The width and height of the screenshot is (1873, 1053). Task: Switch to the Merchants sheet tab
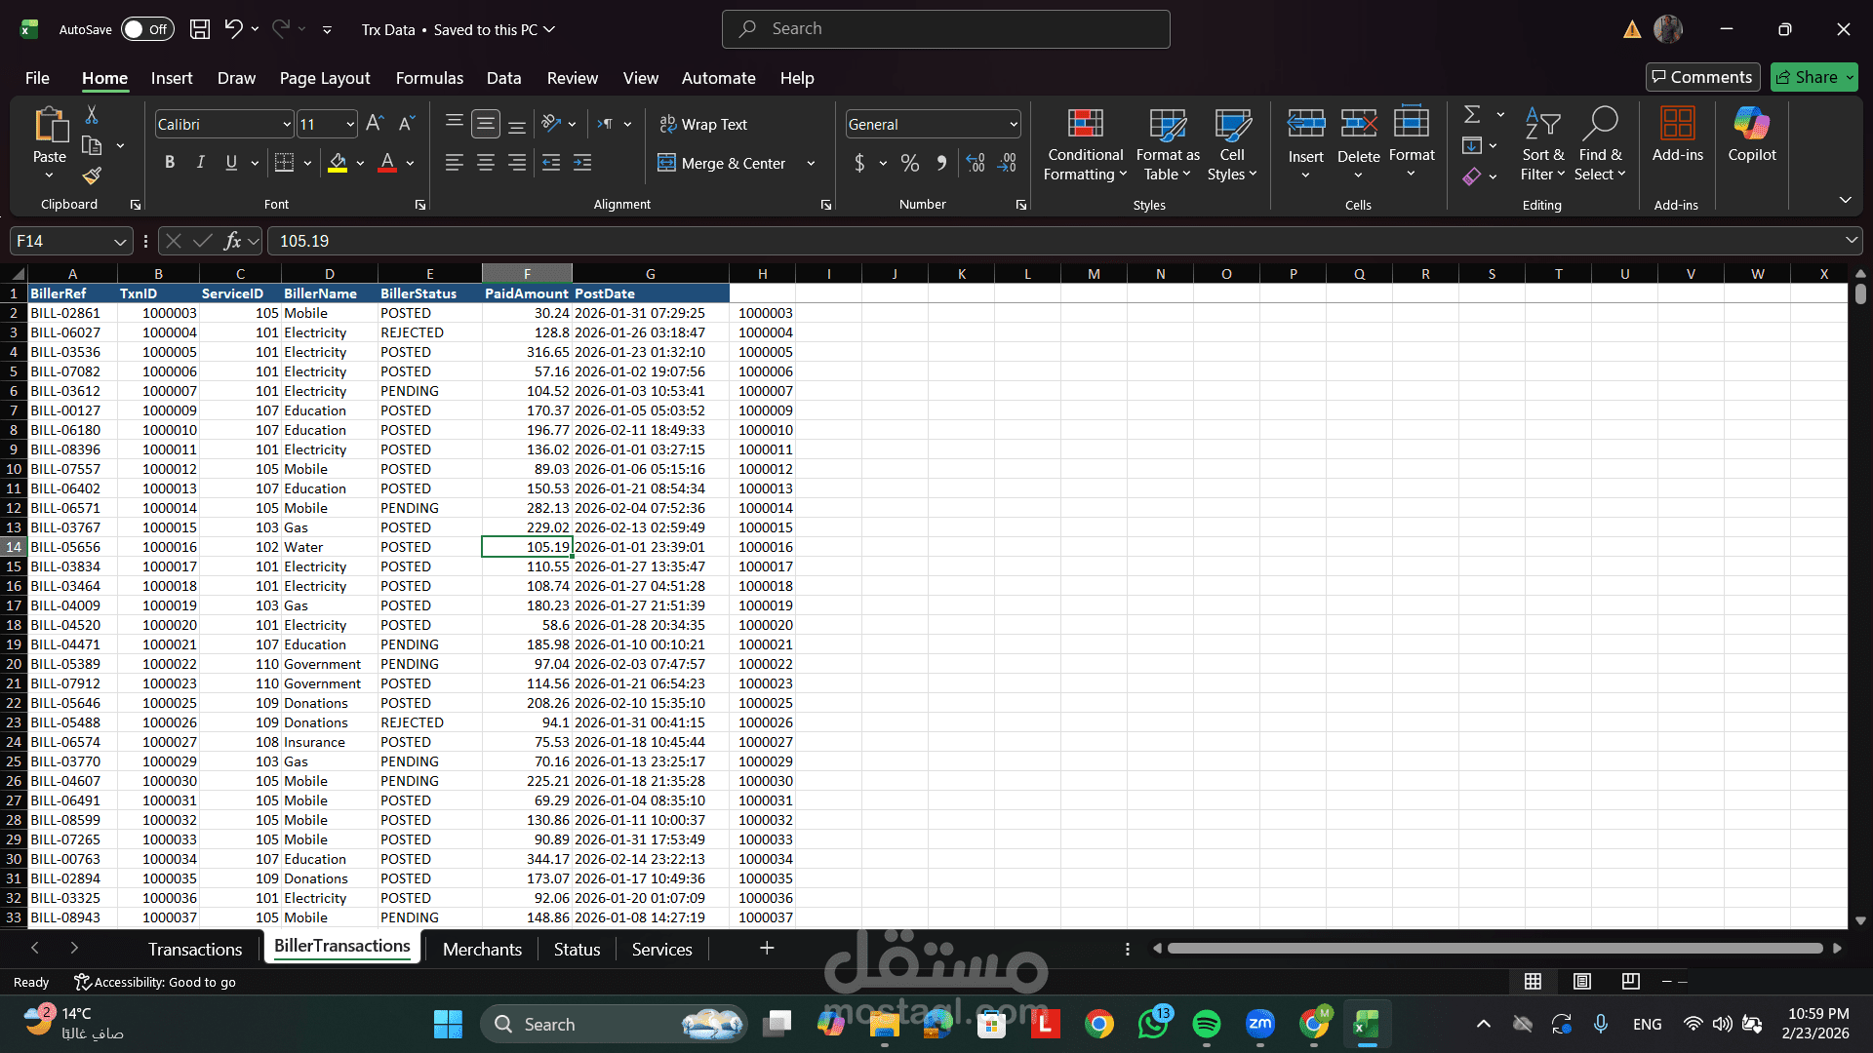[x=482, y=949]
